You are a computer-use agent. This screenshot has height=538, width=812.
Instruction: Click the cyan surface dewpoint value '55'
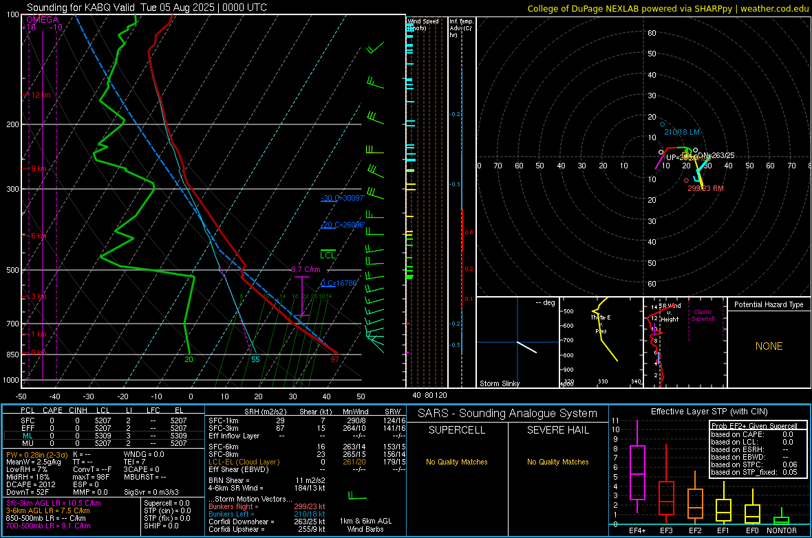click(255, 359)
